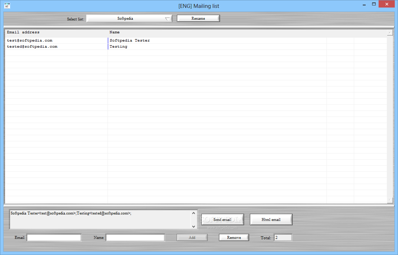Click the Add button

[x=192, y=237]
